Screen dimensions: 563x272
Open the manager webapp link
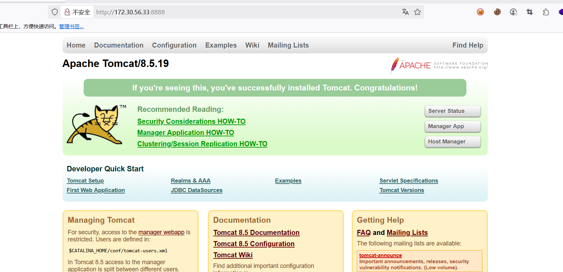click(161, 232)
